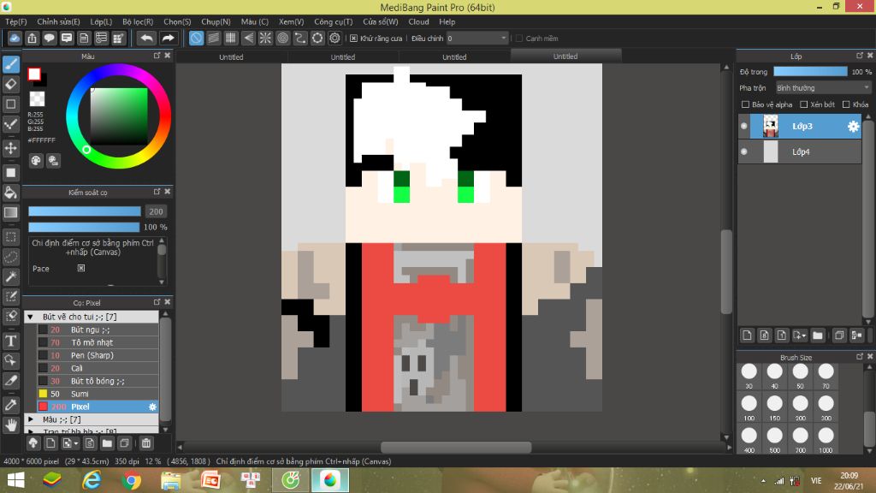Open the Pha trộn blend mode dropdown

(x=823, y=88)
